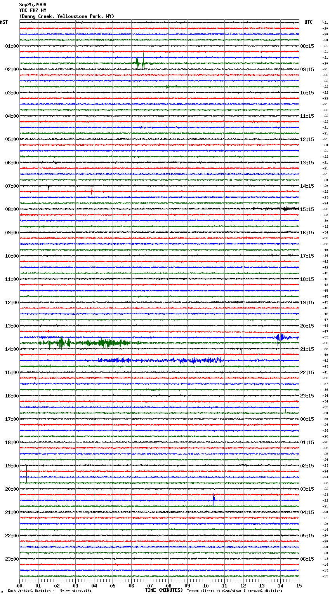Click the 12 minute x-axis tick label
Viewport: 330px width, 596px height.
243,586
